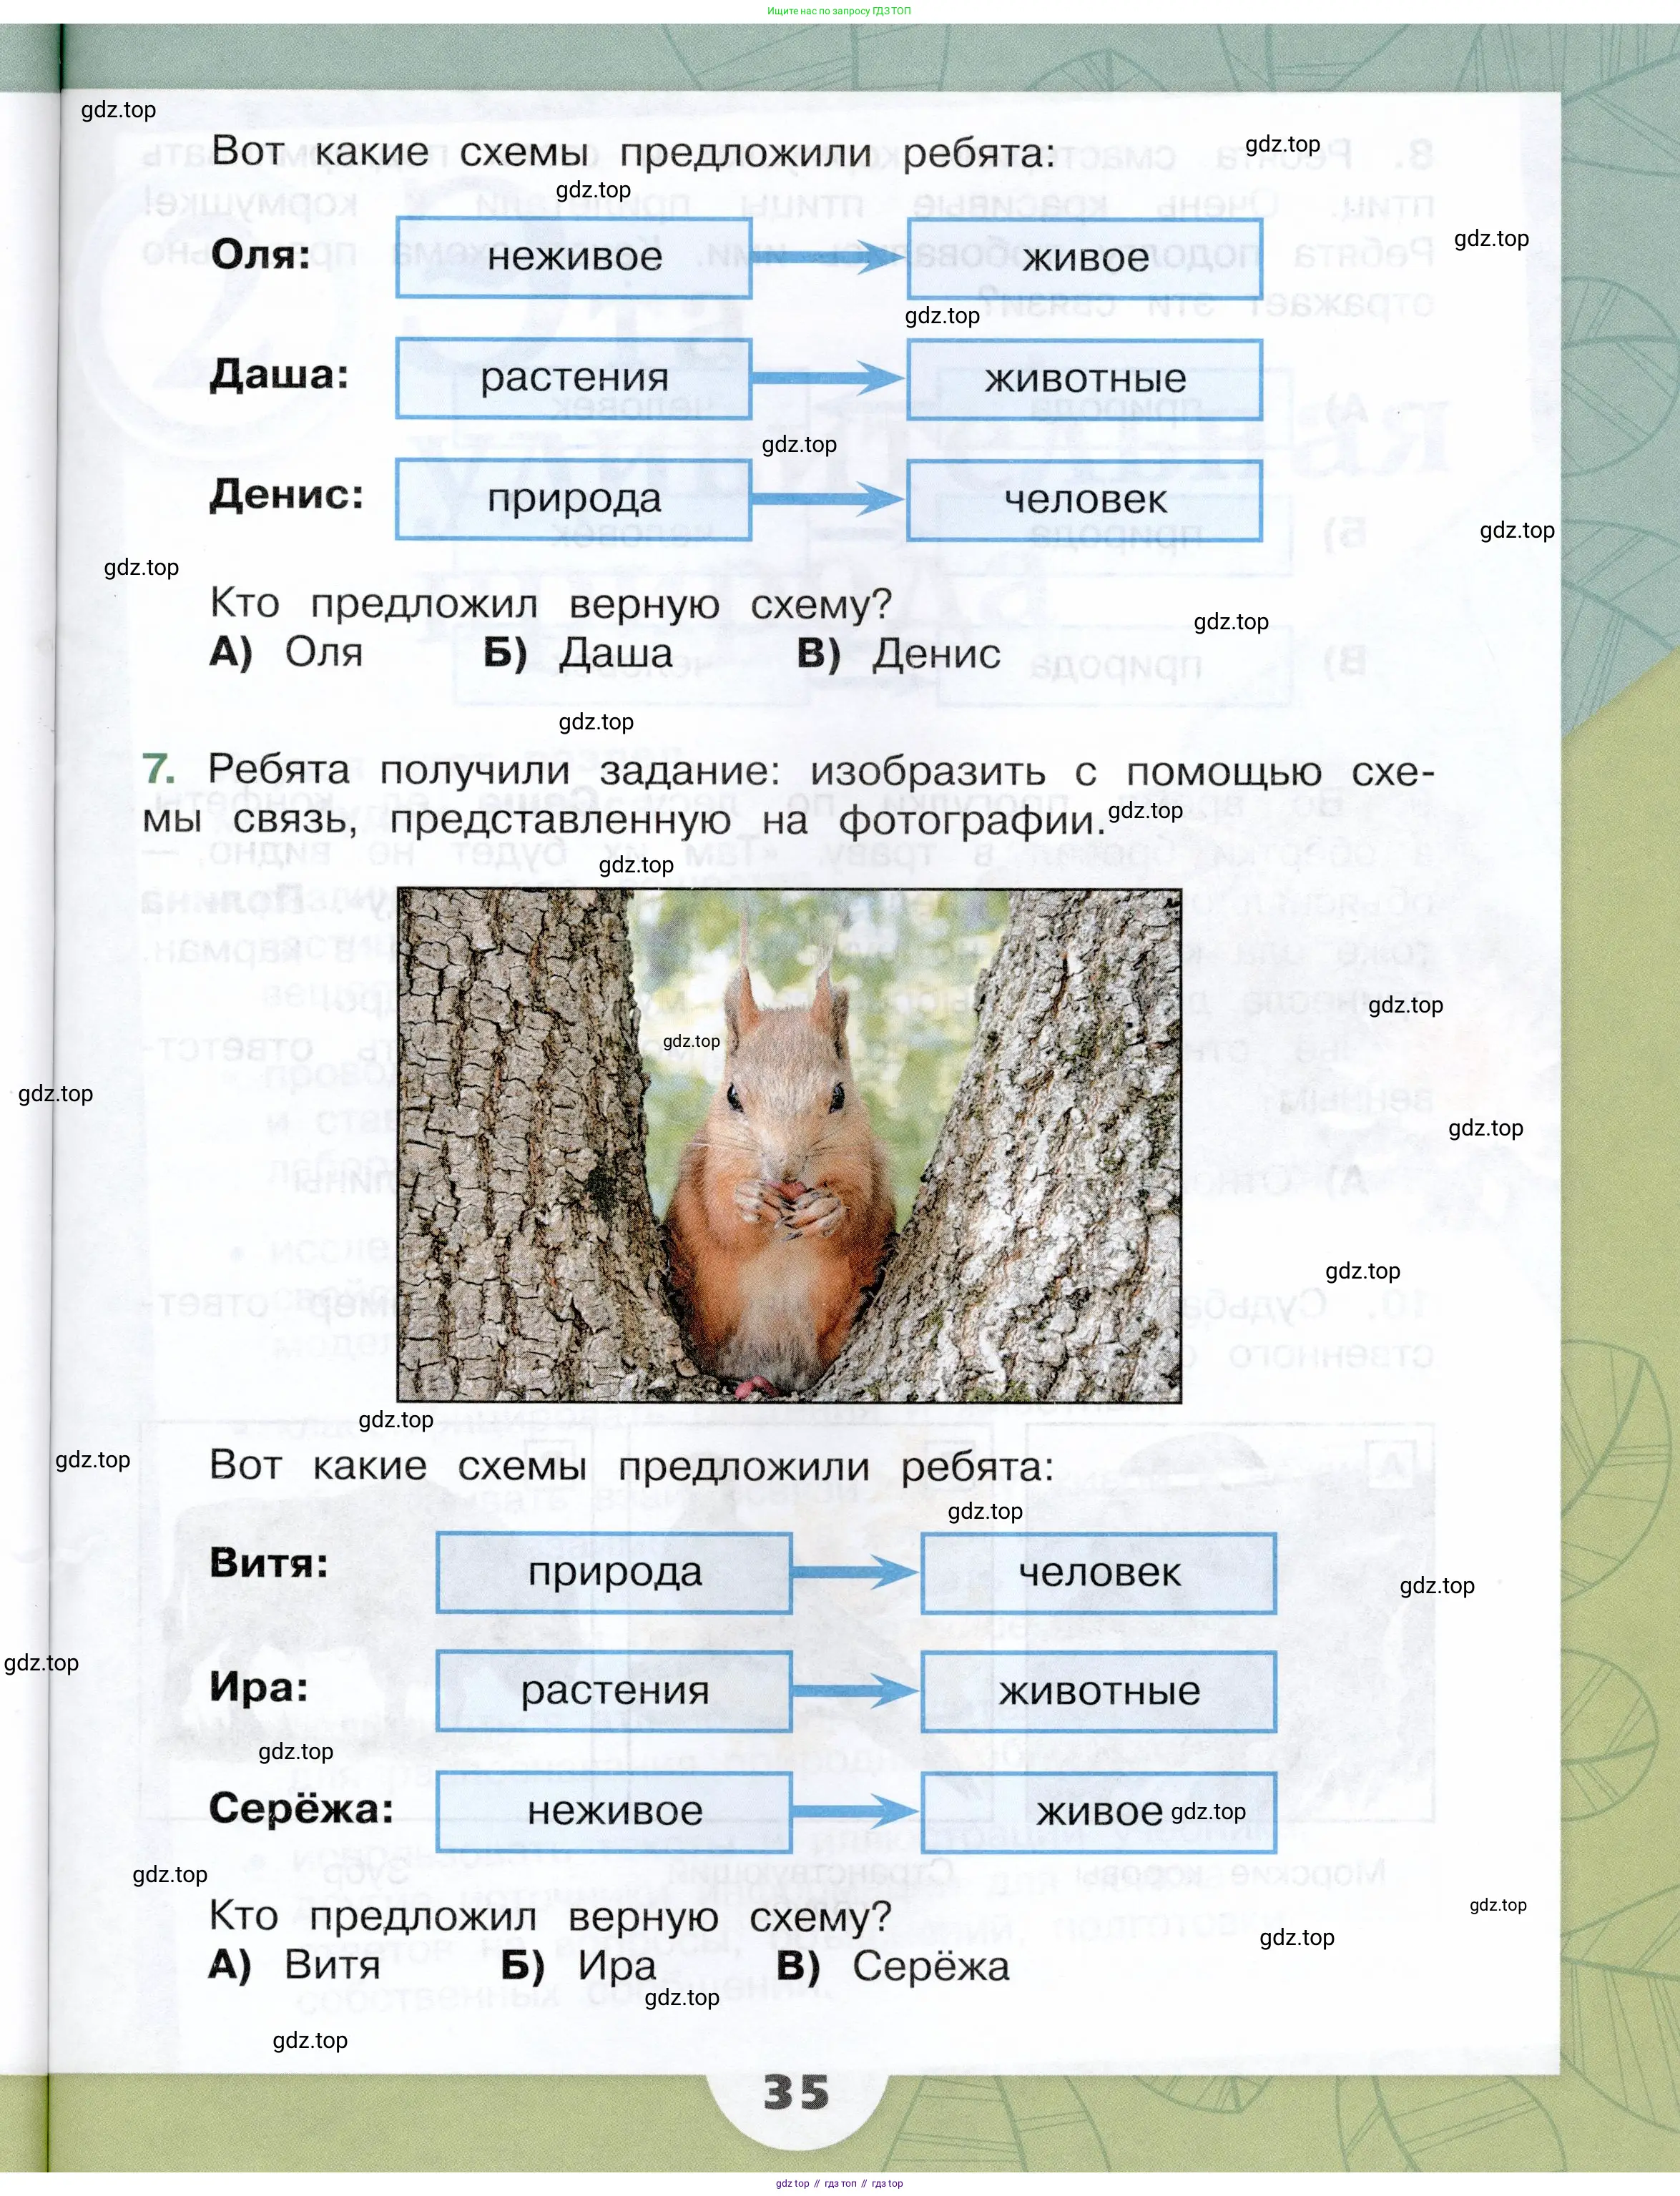1680x2196 pixels.
Task: Click Даша's 'растения' box
Action: click(573, 378)
